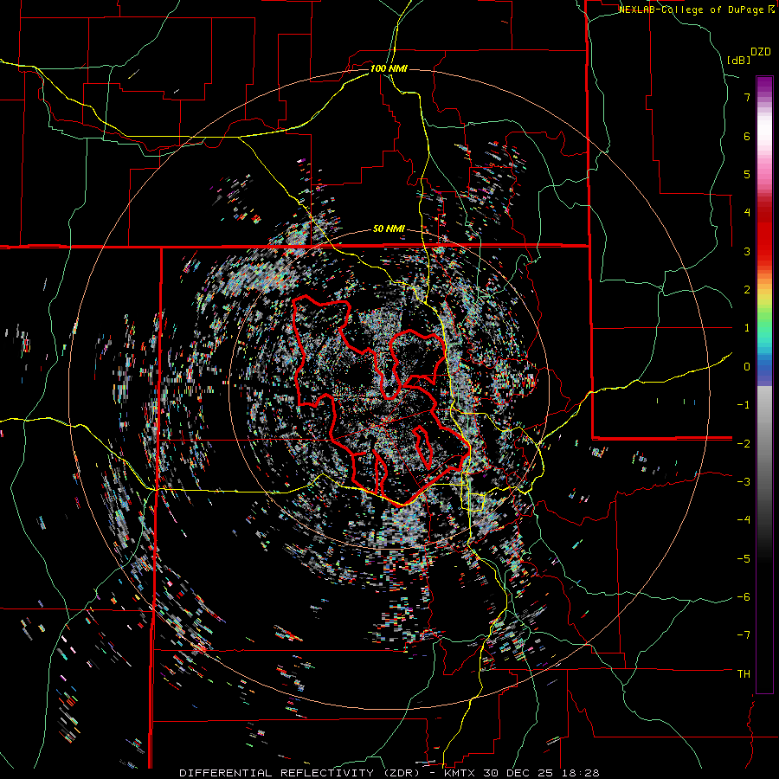Click the '1' value on the color scale
Screen dimensions: 779x779
[747, 328]
